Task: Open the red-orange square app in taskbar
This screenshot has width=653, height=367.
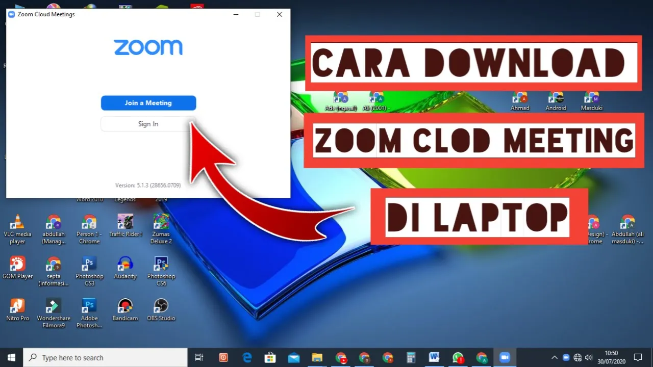Action: [x=223, y=357]
